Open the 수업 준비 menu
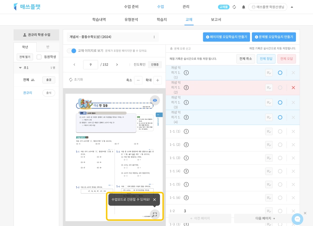Image resolution: width=313 pixels, height=226 pixels. [131, 7]
